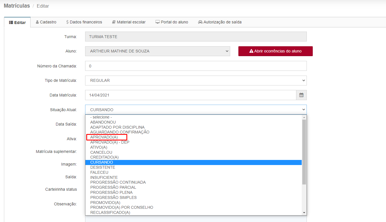Click the book icon on Material escolar

(x=114, y=22)
